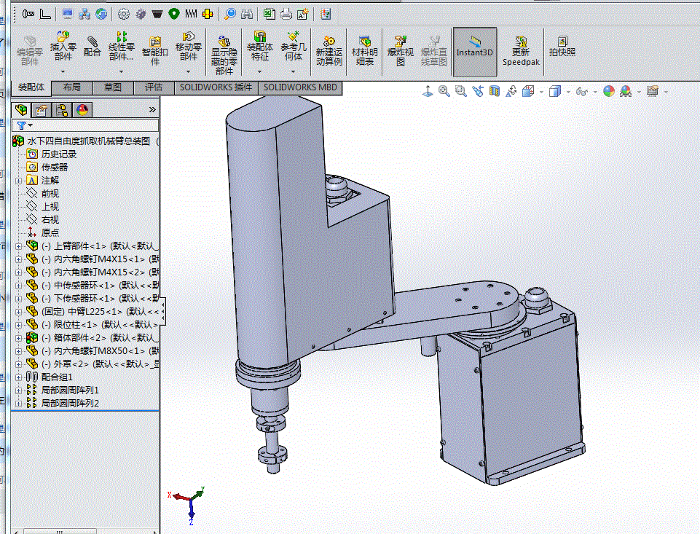Image resolution: width=700 pixels, height=534 pixels.
Task: Open the PropertyManager tab icon
Action: click(x=42, y=109)
